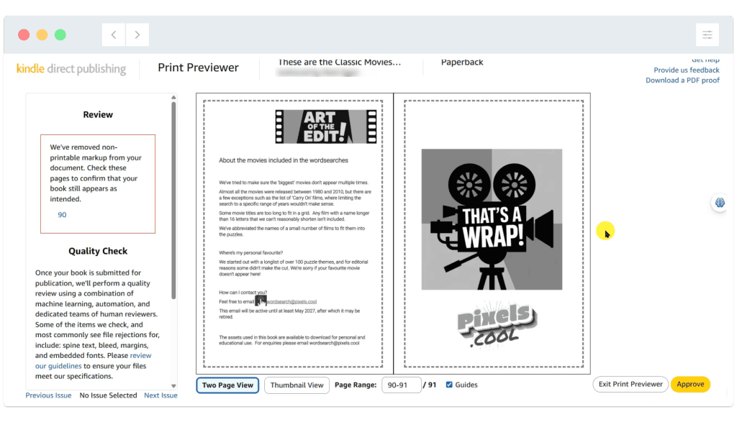Click the red macOS close window button
This screenshot has width=737, height=422.
coord(24,35)
